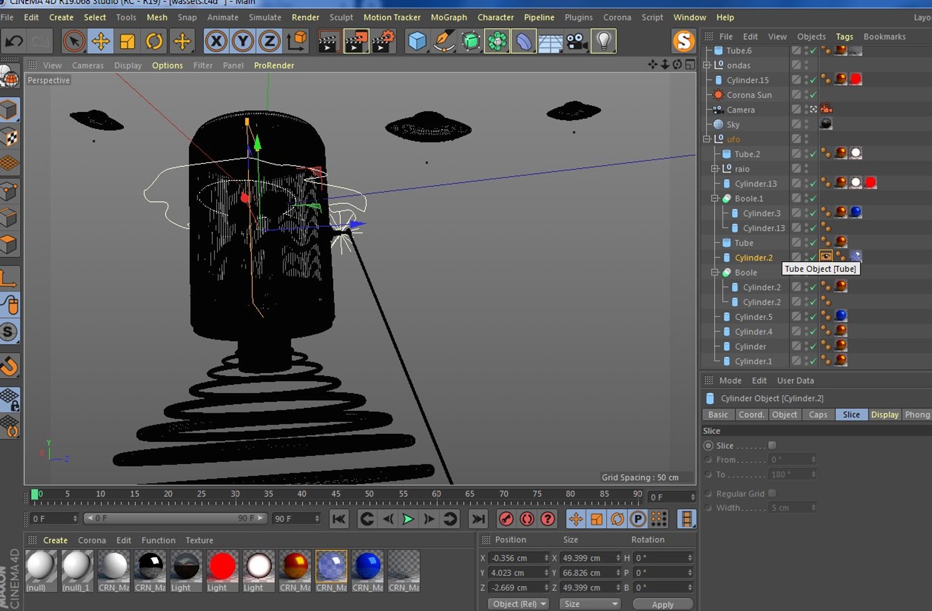Click the Undo arrow icon
This screenshot has width=932, height=611.
pos(14,41)
